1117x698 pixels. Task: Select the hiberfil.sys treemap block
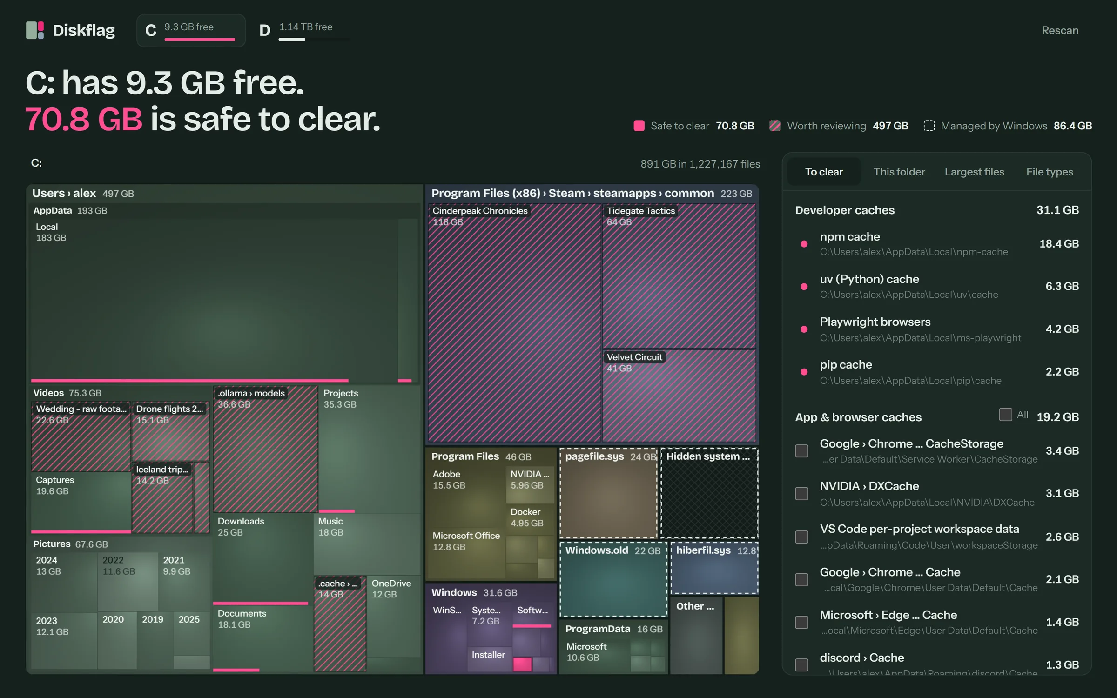pyautogui.click(x=714, y=568)
